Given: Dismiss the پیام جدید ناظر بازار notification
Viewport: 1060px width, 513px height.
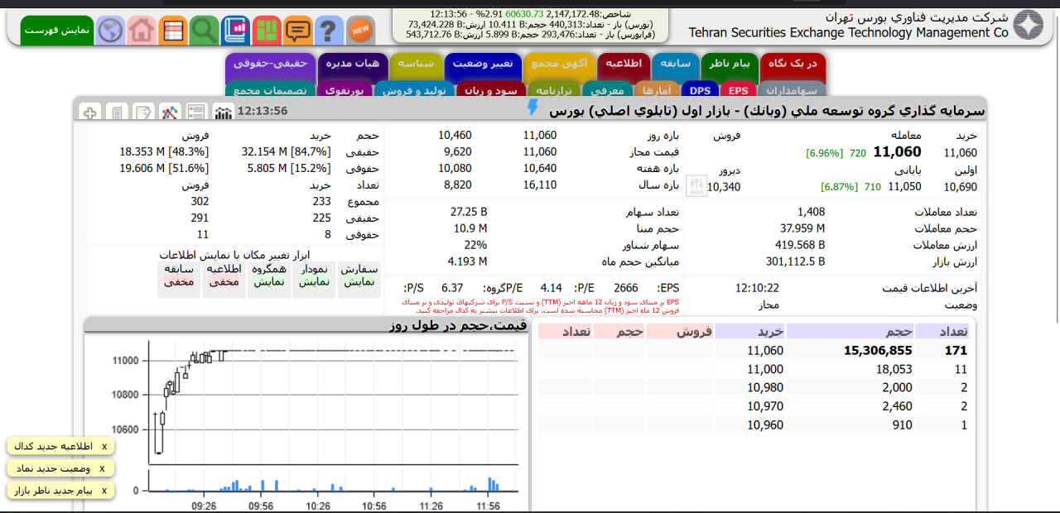Looking at the screenshot, I should click(105, 491).
